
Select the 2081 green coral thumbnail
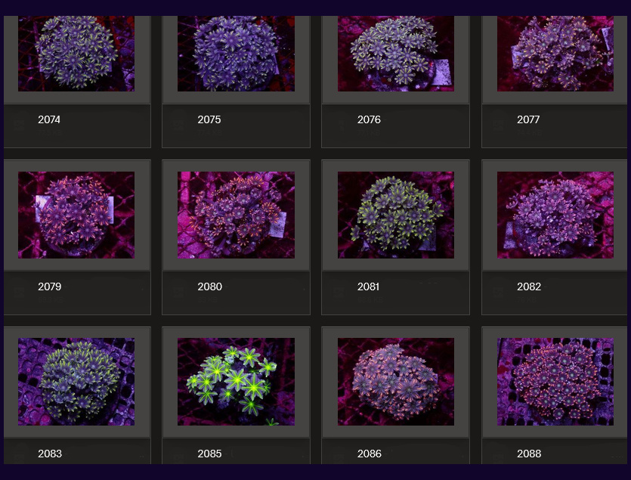click(x=395, y=215)
